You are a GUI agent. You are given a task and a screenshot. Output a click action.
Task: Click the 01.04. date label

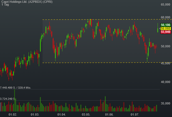pyautogui.click(x=62, y=114)
